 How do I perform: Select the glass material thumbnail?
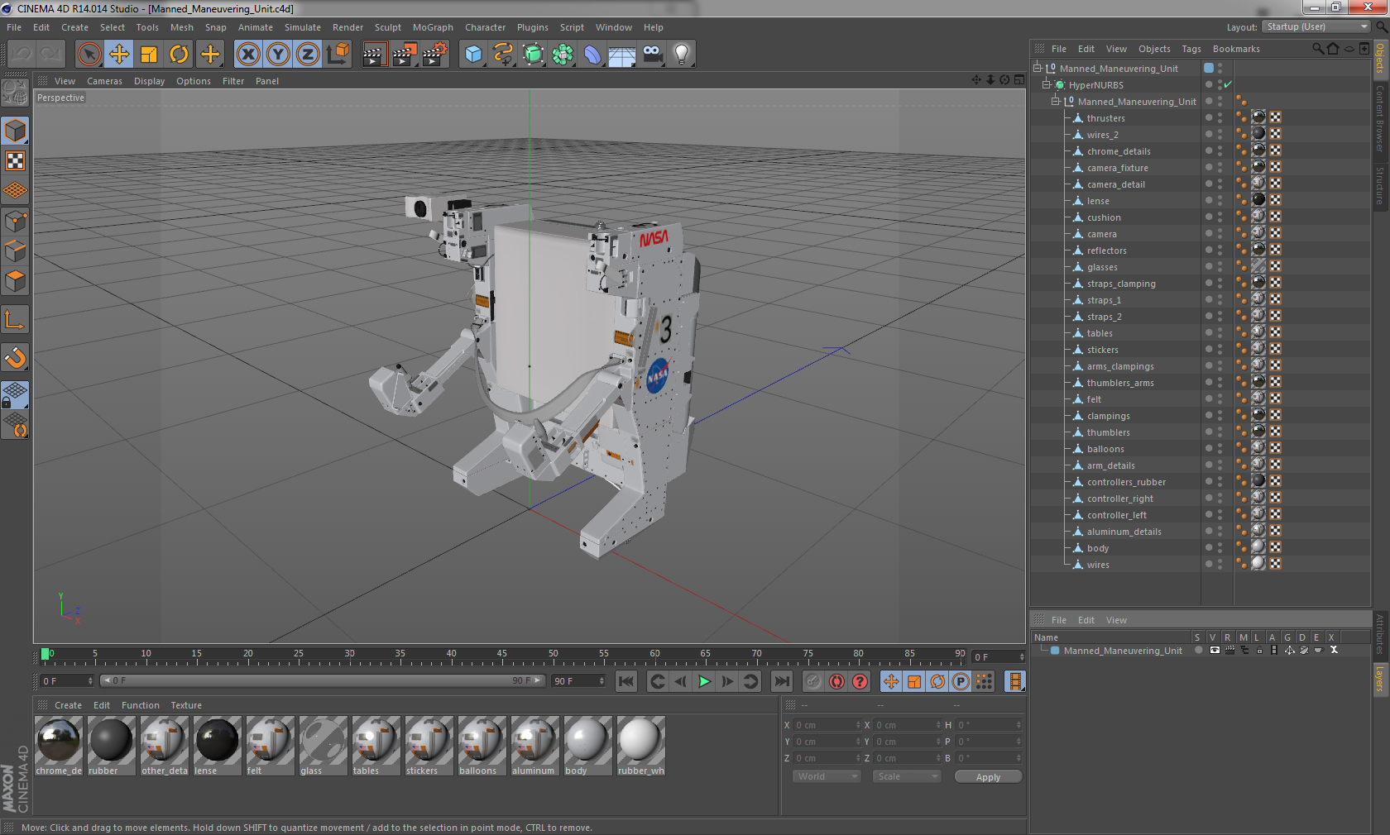pos(324,746)
